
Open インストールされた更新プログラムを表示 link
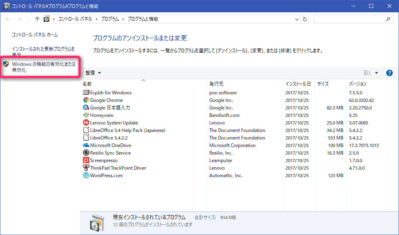(x=43, y=52)
